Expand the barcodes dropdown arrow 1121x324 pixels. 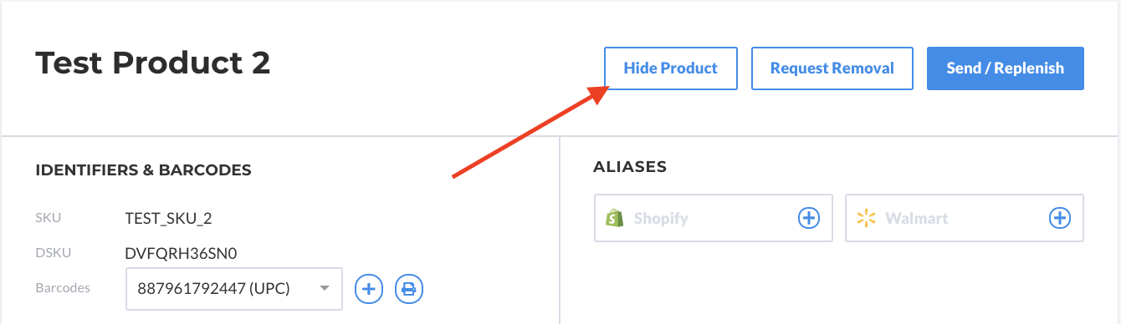(x=325, y=289)
